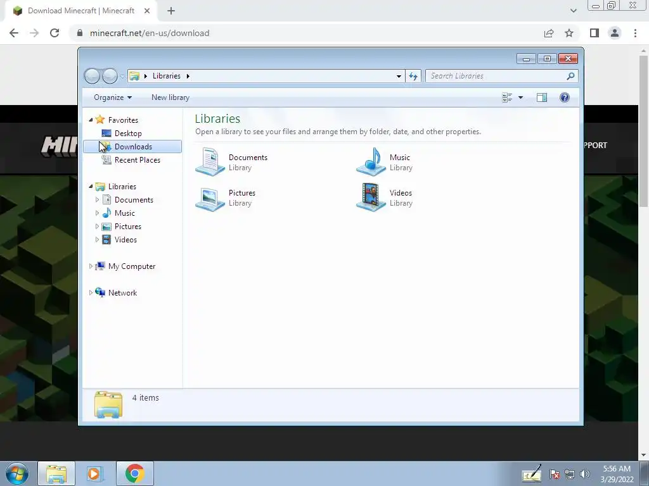
Task: Open Explorer help icon
Action: tap(565, 97)
